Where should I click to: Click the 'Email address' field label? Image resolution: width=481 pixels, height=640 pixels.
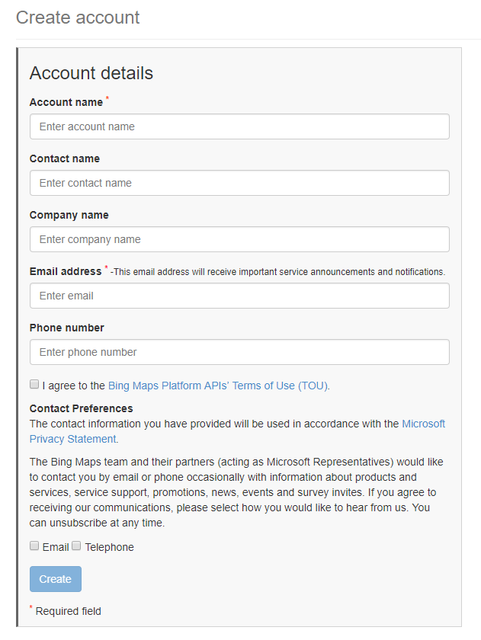coord(66,271)
